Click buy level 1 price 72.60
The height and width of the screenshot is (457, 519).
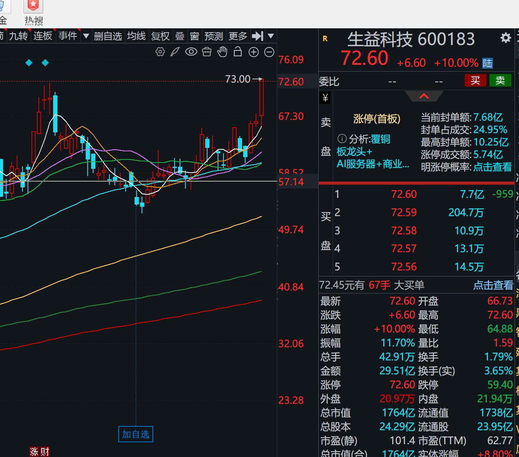404,194
